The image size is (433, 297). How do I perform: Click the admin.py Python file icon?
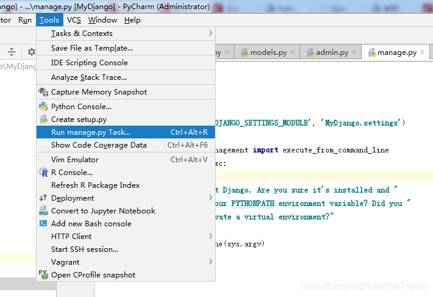[x=311, y=52]
